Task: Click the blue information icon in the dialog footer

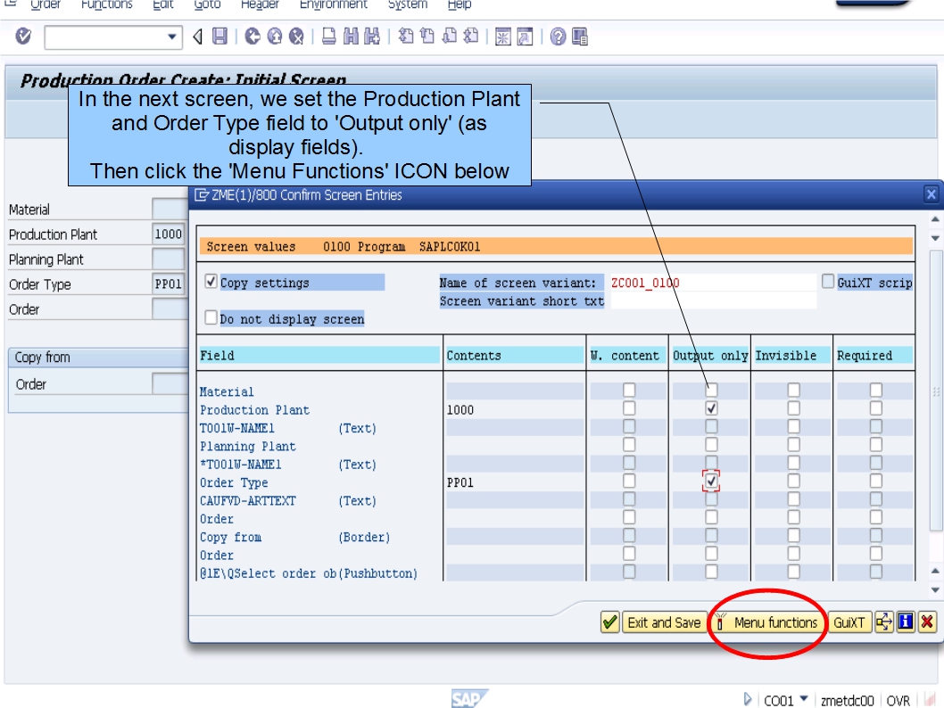Action: [907, 622]
